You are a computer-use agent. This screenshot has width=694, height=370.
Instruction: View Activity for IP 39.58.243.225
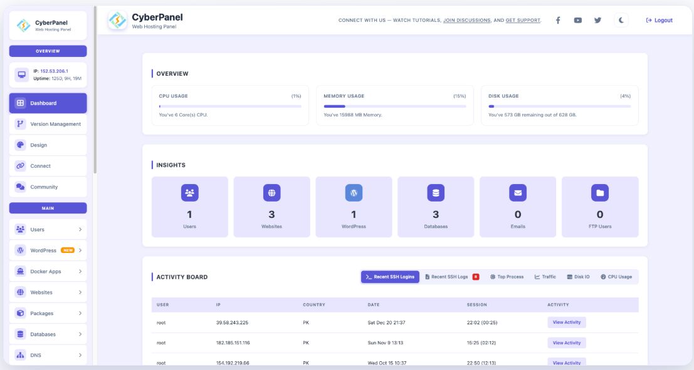567,322
